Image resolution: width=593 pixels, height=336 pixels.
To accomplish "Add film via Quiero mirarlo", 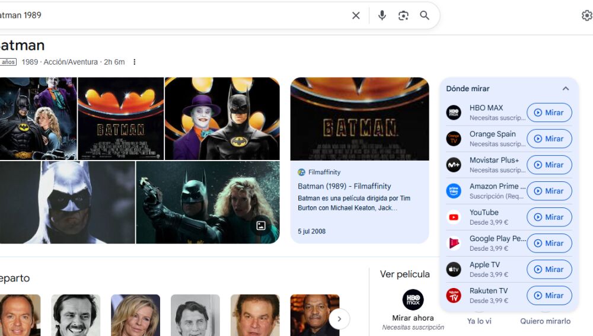I will 546,321.
